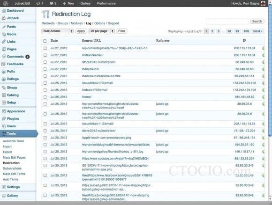This screenshot has width=272, height=205.
Task: Open the Feedbacks menu icon
Action: click(4, 64)
